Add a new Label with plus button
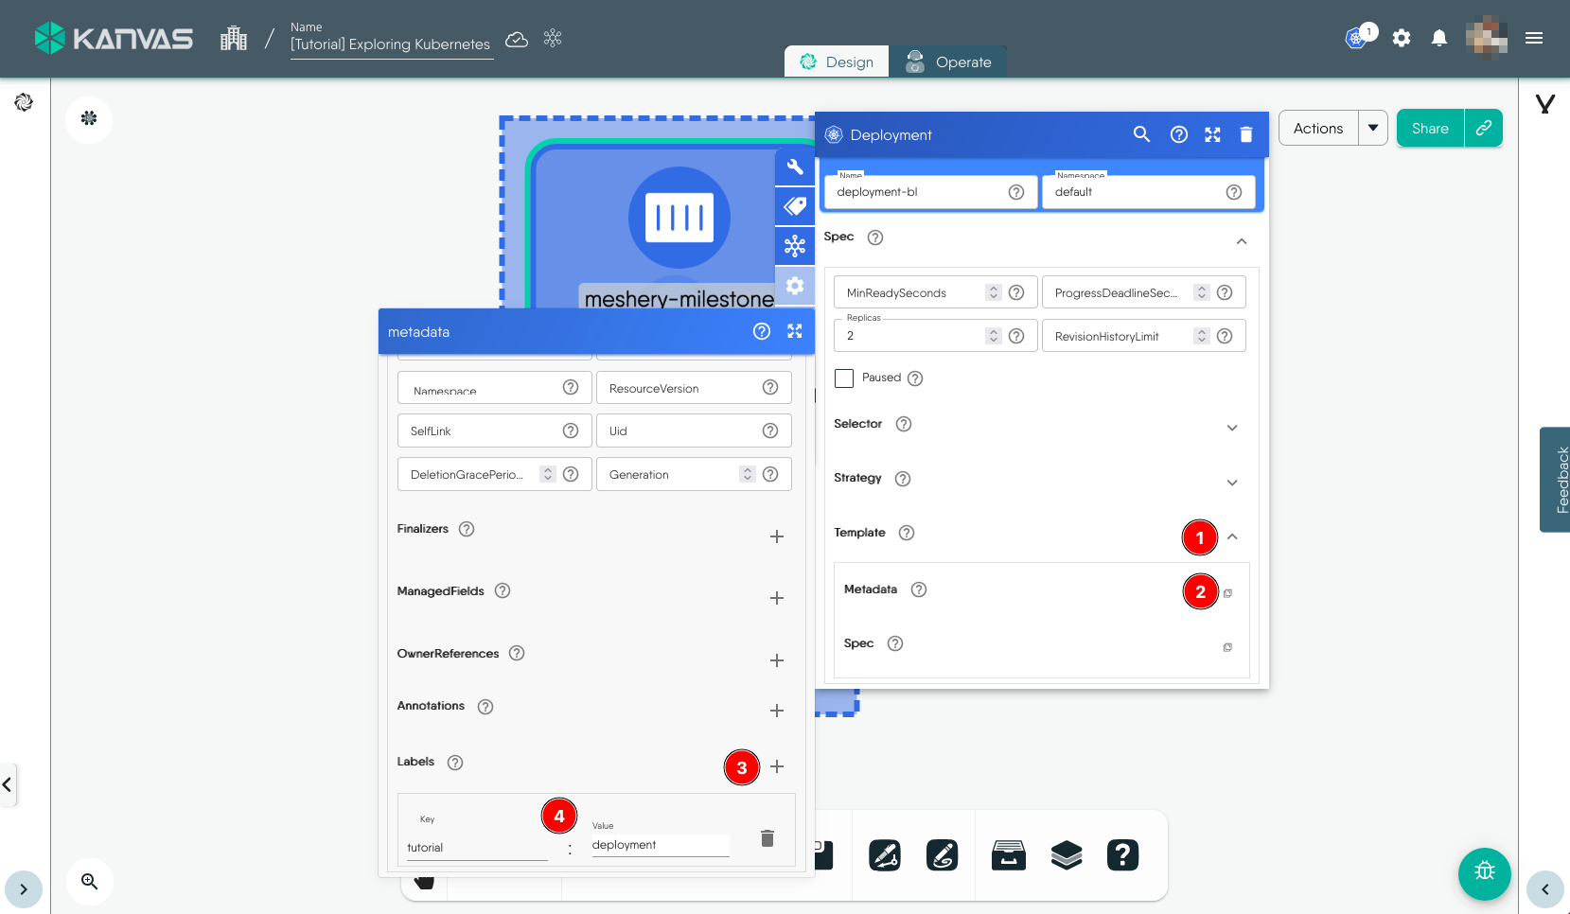The height and width of the screenshot is (914, 1570). 777,766
